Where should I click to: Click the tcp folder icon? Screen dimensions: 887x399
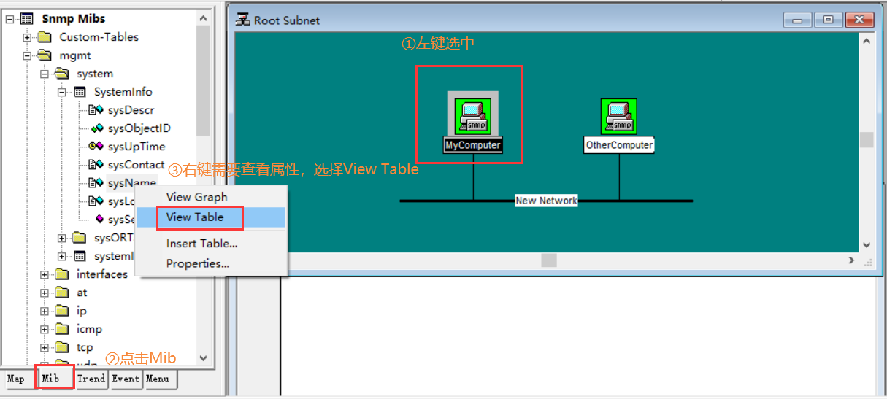point(63,347)
